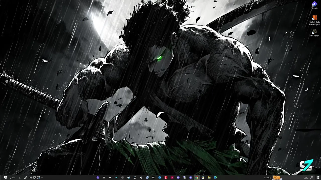Click the search magnifier icon in taskbar

(x=312, y=177)
